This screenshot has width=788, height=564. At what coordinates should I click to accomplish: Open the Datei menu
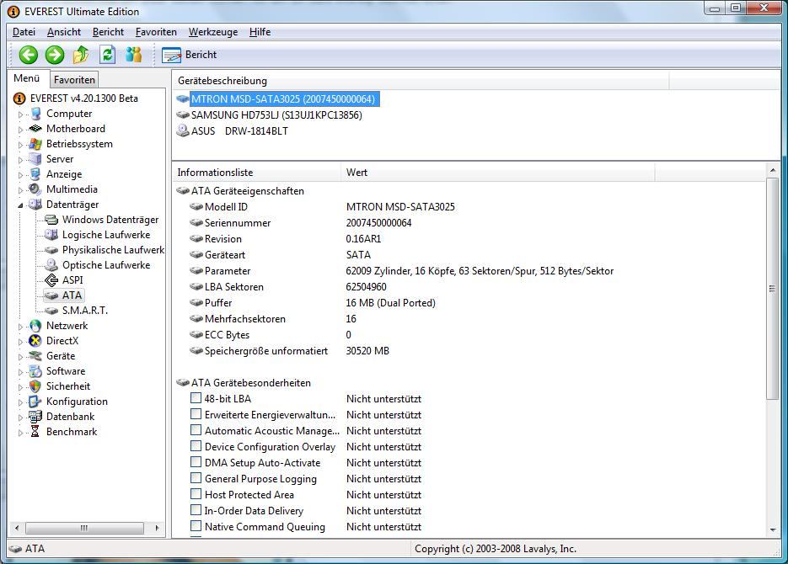(x=24, y=32)
